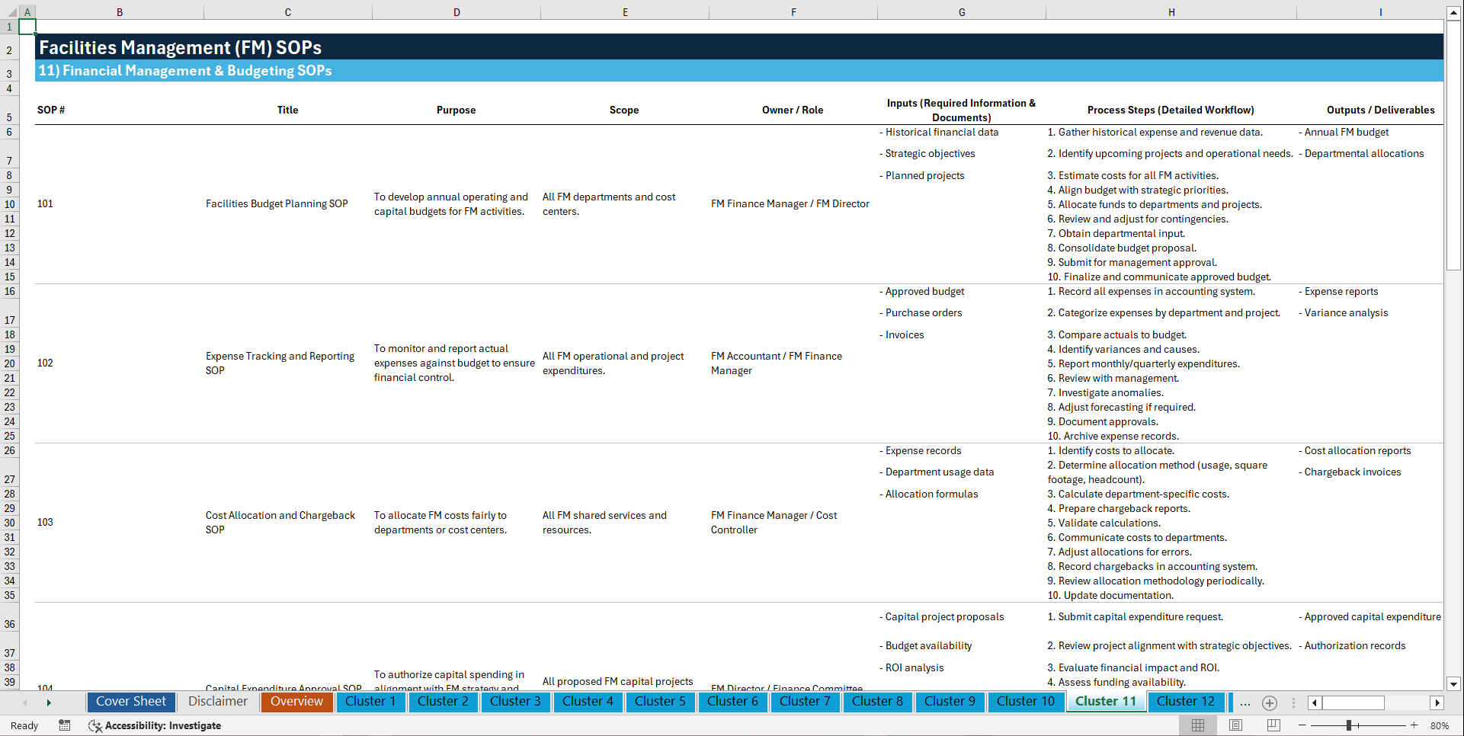
Task: Go to the Cover Sheet tab
Action: point(130,702)
